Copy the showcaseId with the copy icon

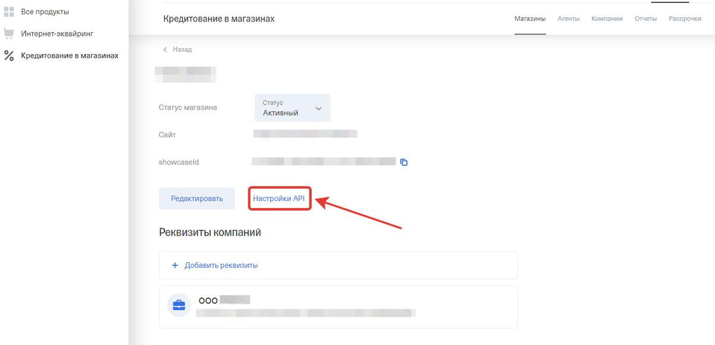(x=404, y=162)
